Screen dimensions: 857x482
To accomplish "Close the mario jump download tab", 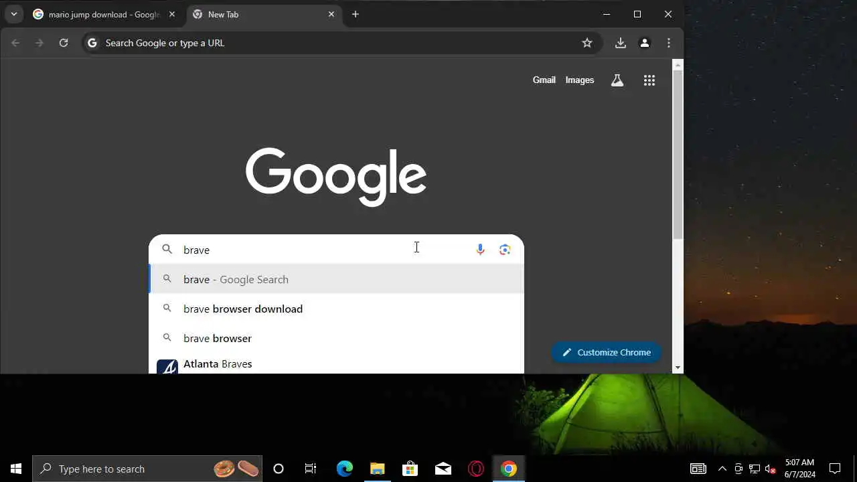I will (172, 14).
